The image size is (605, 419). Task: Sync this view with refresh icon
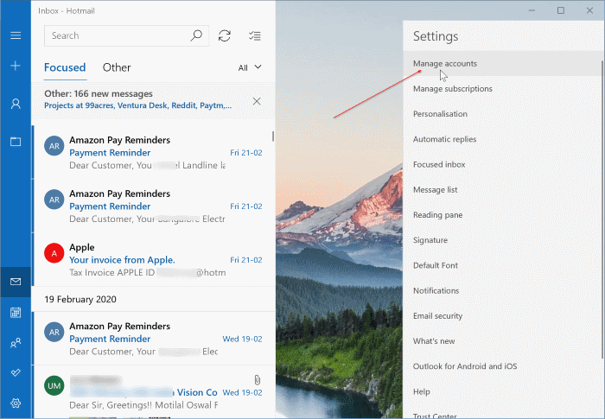click(225, 36)
